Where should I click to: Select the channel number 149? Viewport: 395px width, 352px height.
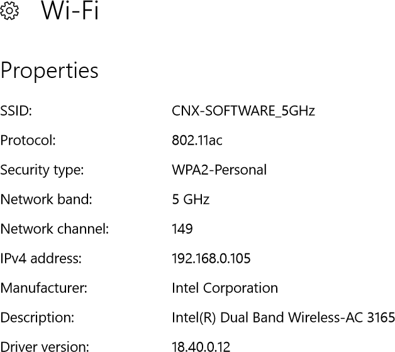(182, 229)
